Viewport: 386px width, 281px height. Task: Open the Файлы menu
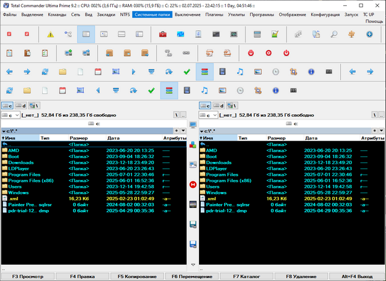pos(10,14)
